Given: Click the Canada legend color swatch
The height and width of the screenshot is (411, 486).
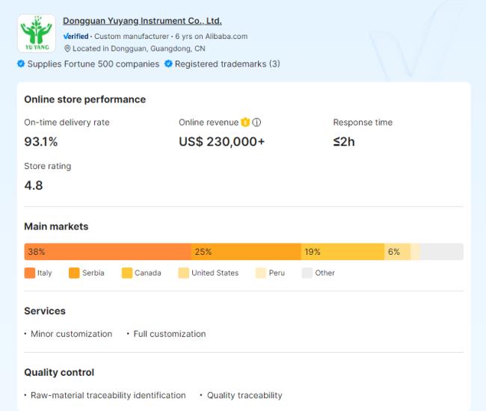Looking at the screenshot, I should pyautogui.click(x=126, y=273).
